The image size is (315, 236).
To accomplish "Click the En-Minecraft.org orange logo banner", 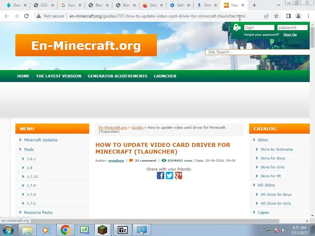I will [86, 45].
